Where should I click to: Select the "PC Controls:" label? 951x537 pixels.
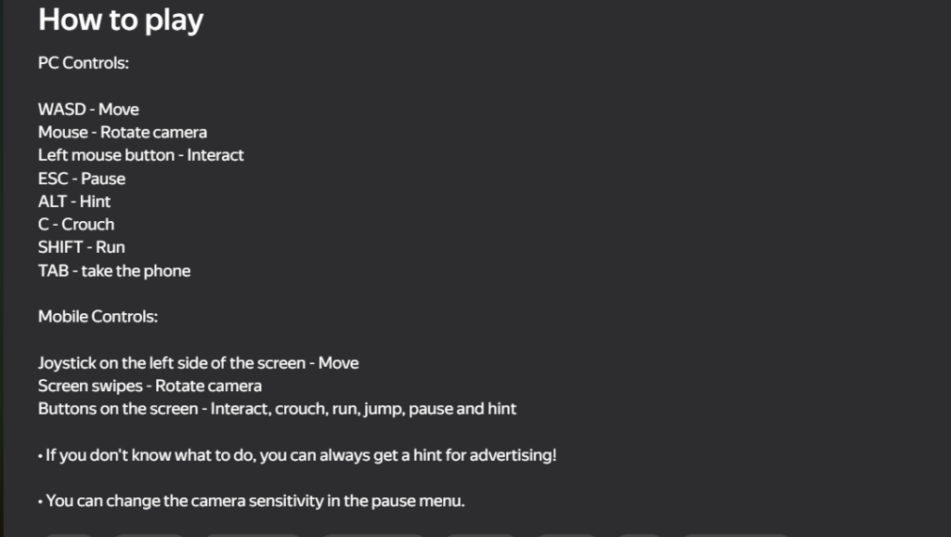84,63
